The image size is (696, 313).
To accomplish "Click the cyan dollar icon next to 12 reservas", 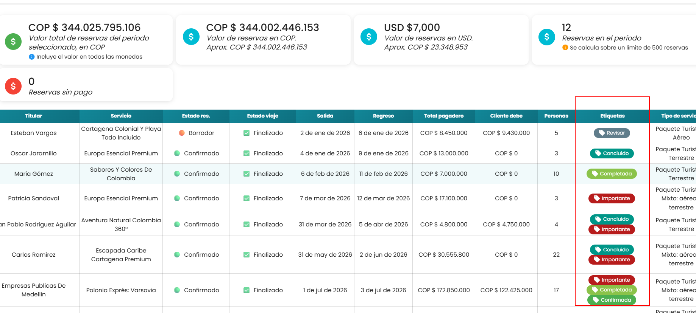I will pyautogui.click(x=547, y=37).
